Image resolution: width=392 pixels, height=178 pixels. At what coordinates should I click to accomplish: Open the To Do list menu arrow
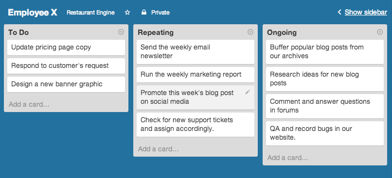click(x=121, y=32)
